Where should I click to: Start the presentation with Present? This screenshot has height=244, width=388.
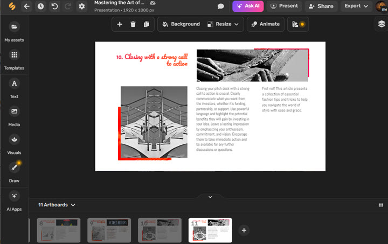coord(284,6)
